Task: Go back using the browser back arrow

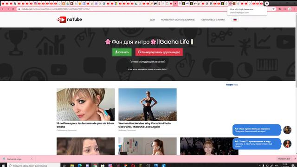Action: coord(3,9)
